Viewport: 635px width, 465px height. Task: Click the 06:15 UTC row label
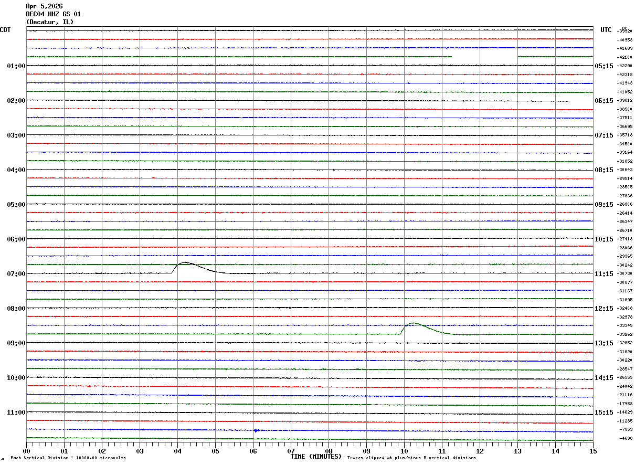(x=604, y=101)
